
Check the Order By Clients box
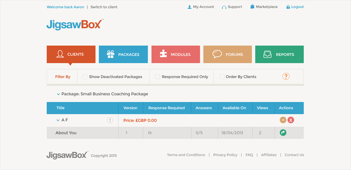click(x=222, y=77)
